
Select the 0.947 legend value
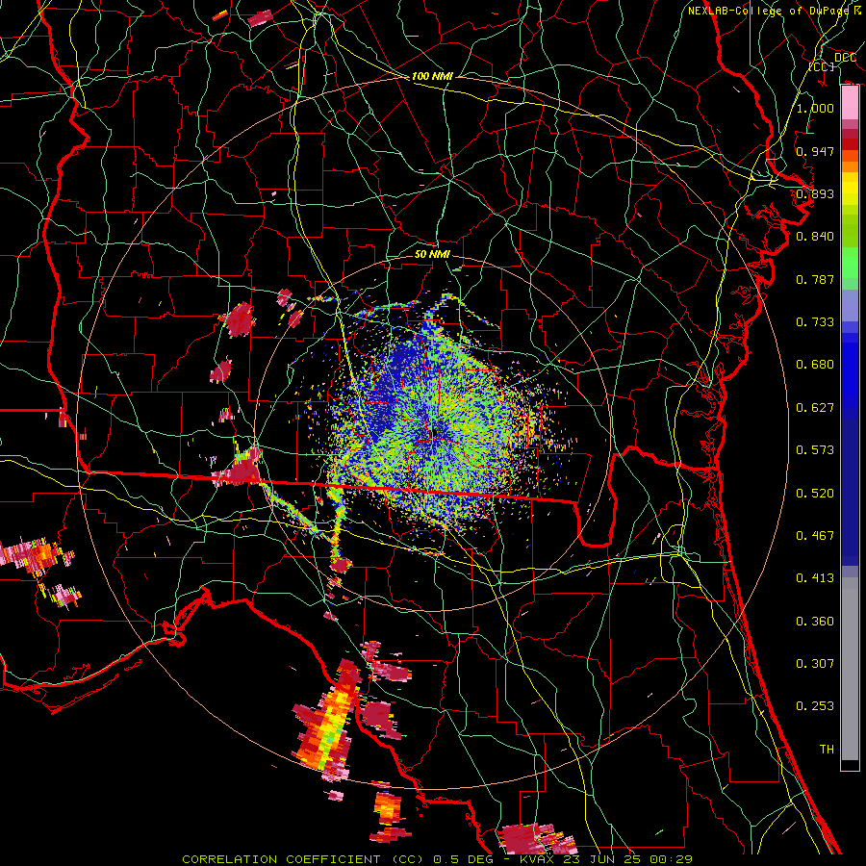pyautogui.click(x=815, y=151)
